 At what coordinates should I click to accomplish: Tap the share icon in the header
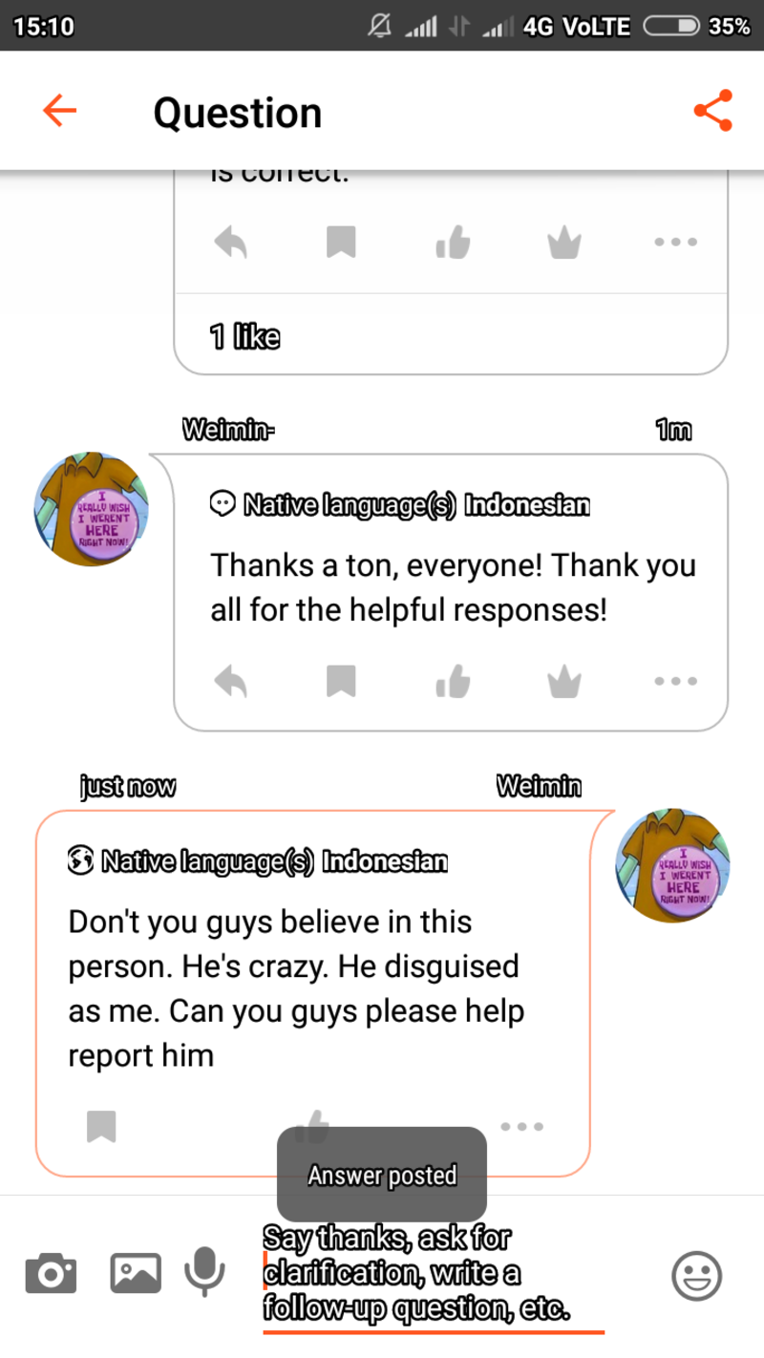click(712, 112)
